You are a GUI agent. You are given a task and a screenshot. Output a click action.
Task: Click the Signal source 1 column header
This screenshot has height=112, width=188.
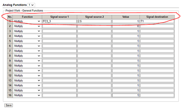coord(59,17)
